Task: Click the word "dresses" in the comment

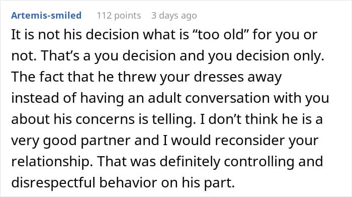Action: click(219, 77)
